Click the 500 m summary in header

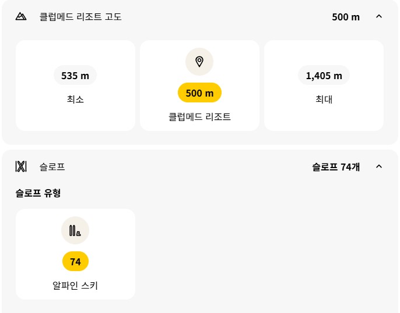[x=346, y=17]
